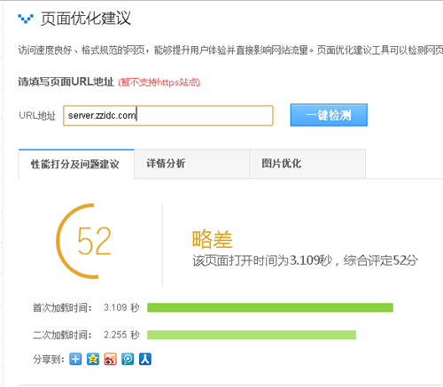The image size is (443, 387).
Task: Click the 页面优化建议 page heading
Action: [86, 19]
